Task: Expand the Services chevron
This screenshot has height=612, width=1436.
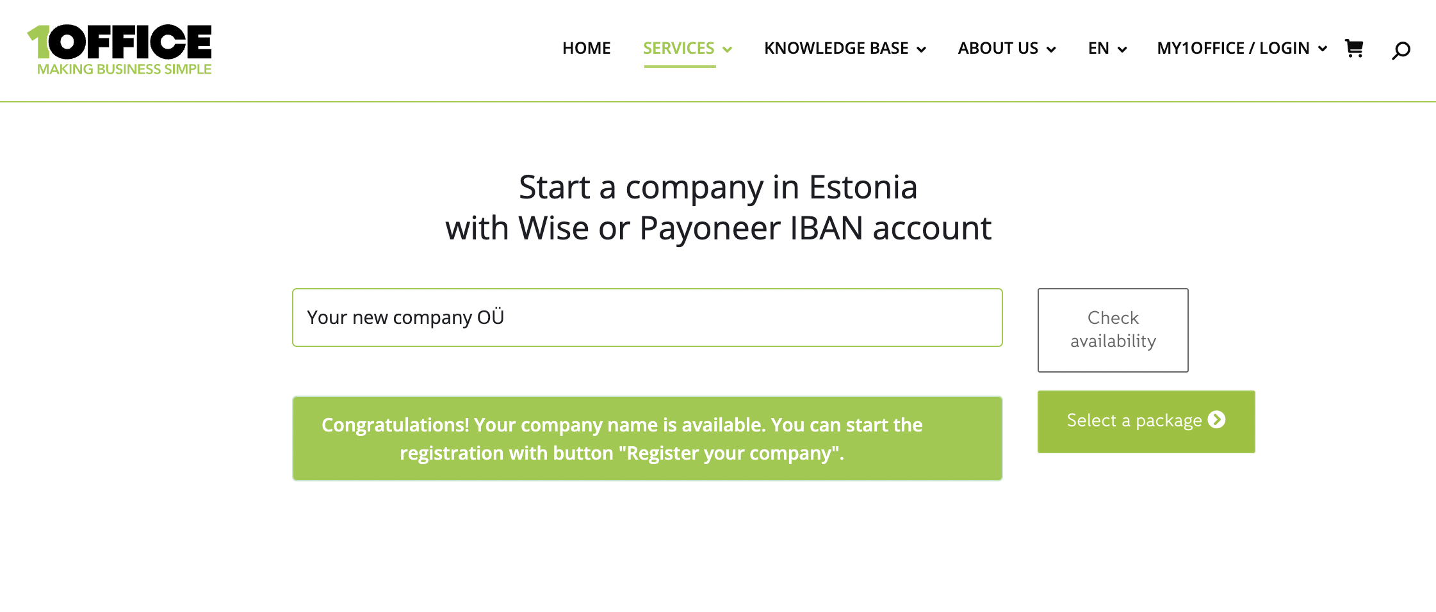Action: click(x=727, y=49)
